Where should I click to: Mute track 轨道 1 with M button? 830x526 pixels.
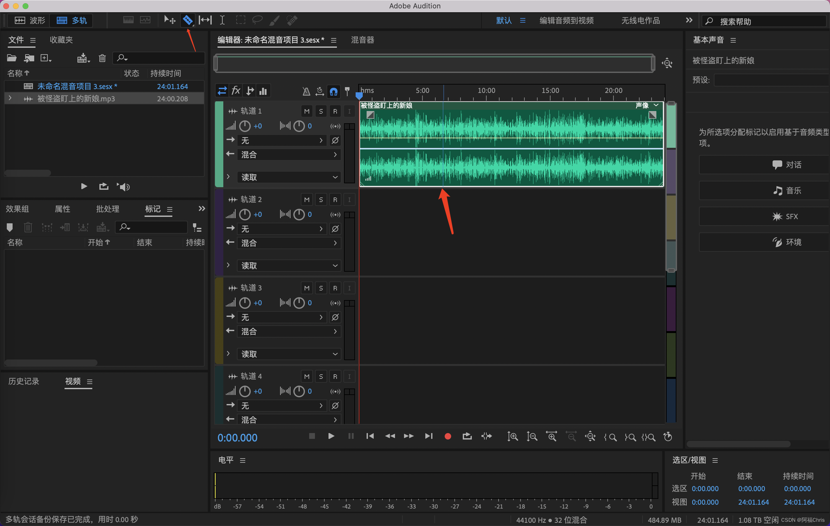point(307,111)
